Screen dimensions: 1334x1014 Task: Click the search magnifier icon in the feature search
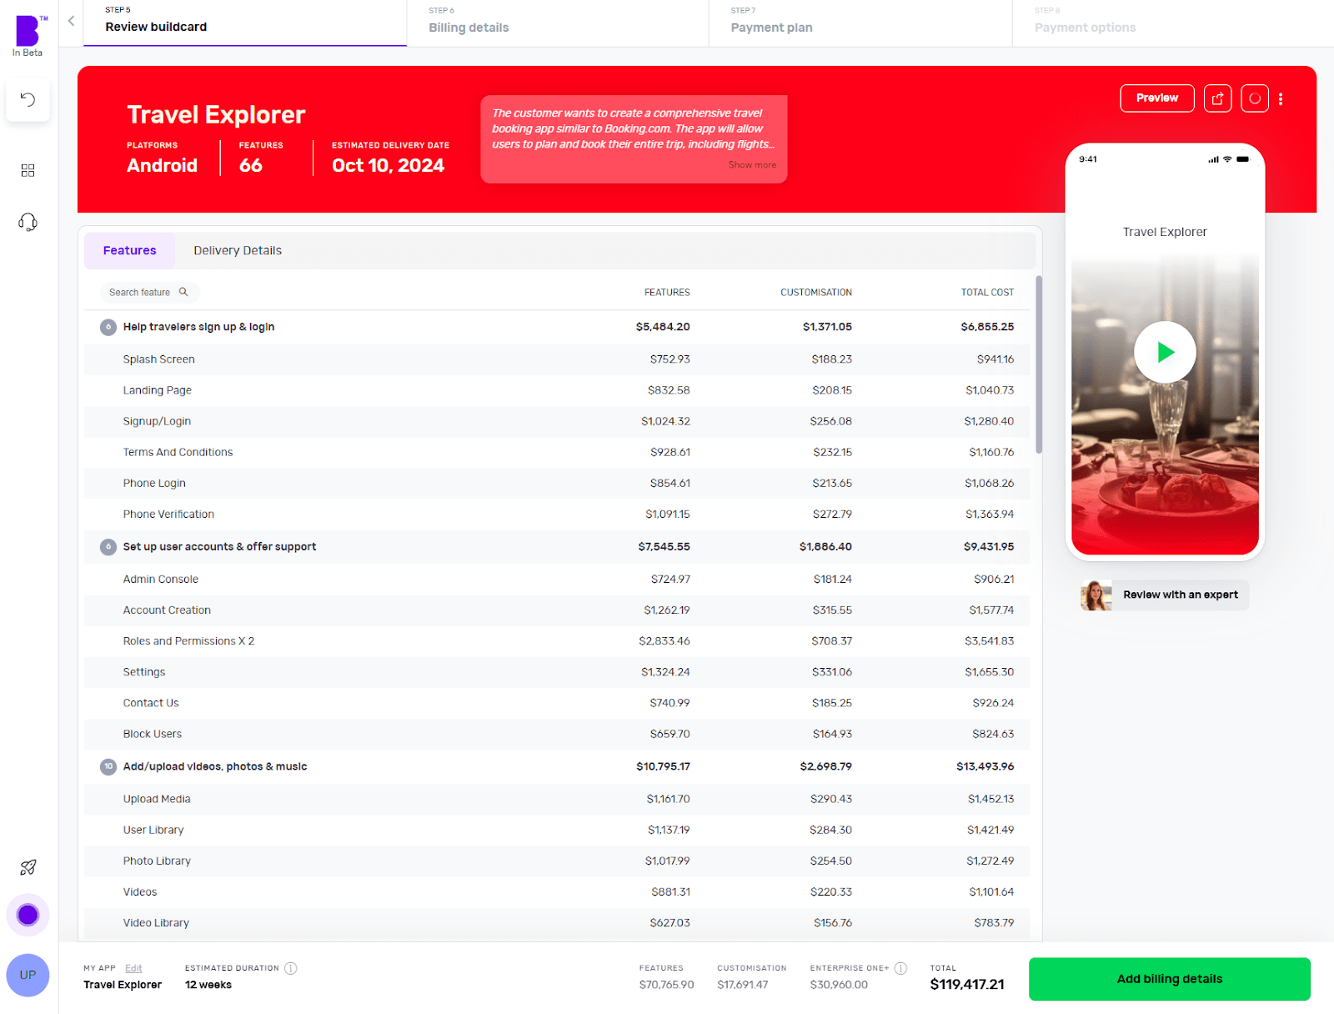point(183,292)
